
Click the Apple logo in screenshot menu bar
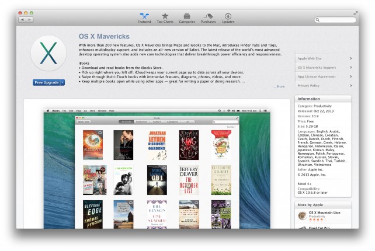[x=48, y=111]
